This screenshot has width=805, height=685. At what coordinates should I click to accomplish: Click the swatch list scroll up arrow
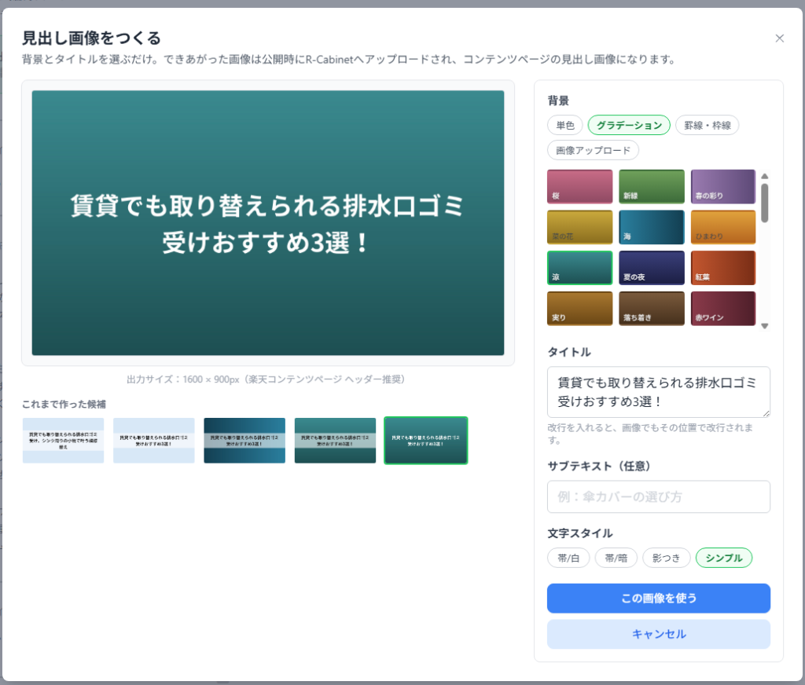(764, 176)
